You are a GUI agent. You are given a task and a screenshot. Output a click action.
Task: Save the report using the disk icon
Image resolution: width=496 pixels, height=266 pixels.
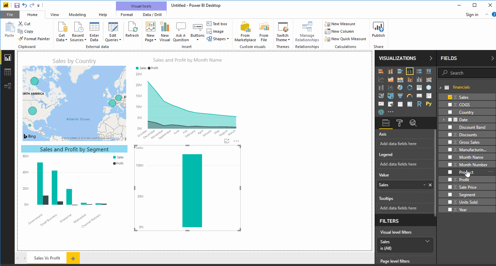tap(17, 5)
